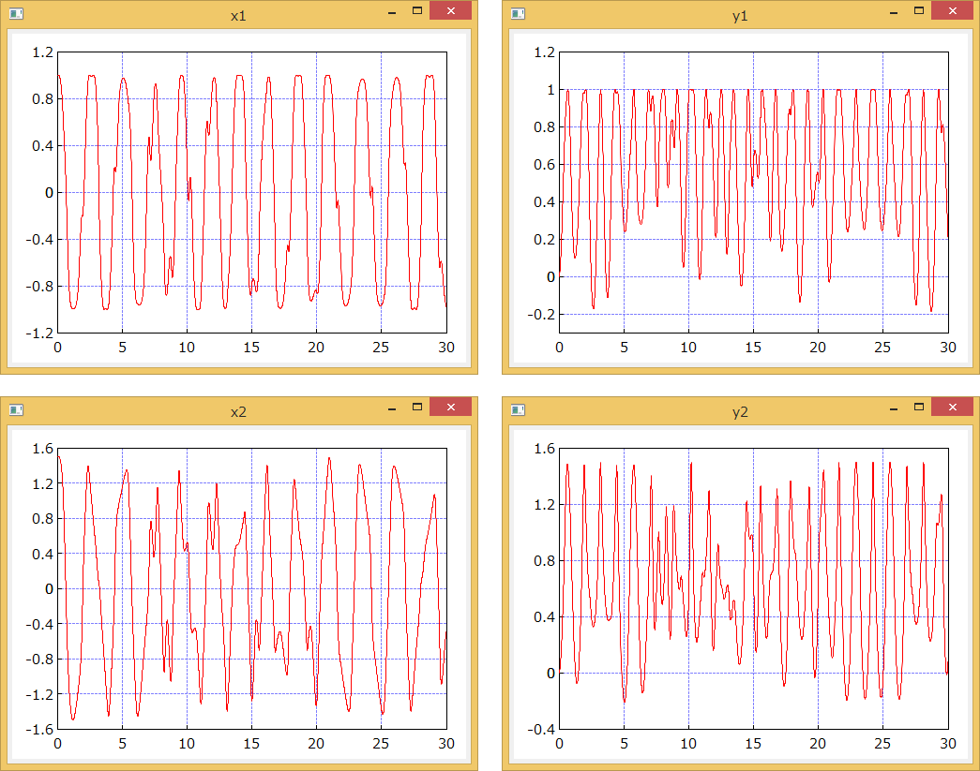Maximize the y1 plot window
Screen dimensions: 980x771
pos(918,12)
